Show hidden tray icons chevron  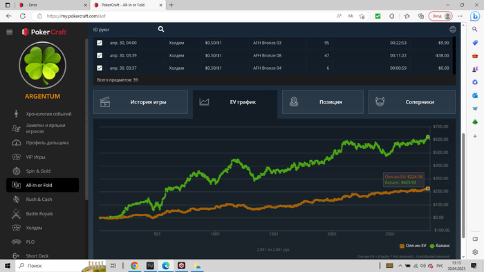[x=400, y=266]
